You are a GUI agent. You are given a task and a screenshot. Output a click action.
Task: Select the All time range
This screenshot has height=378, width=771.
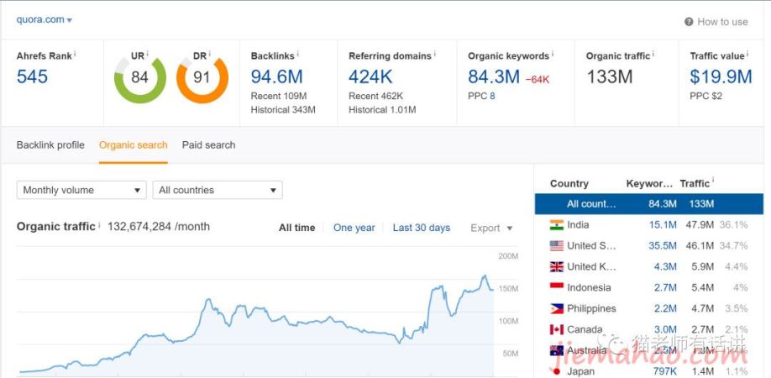(297, 228)
